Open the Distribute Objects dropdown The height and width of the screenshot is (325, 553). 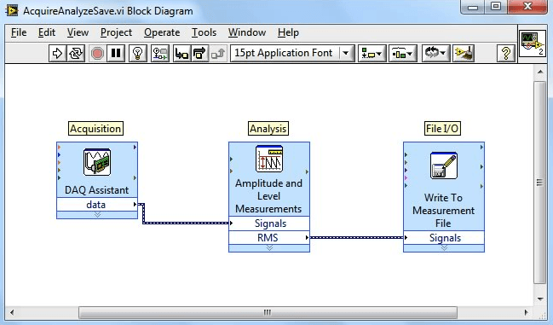click(x=403, y=53)
